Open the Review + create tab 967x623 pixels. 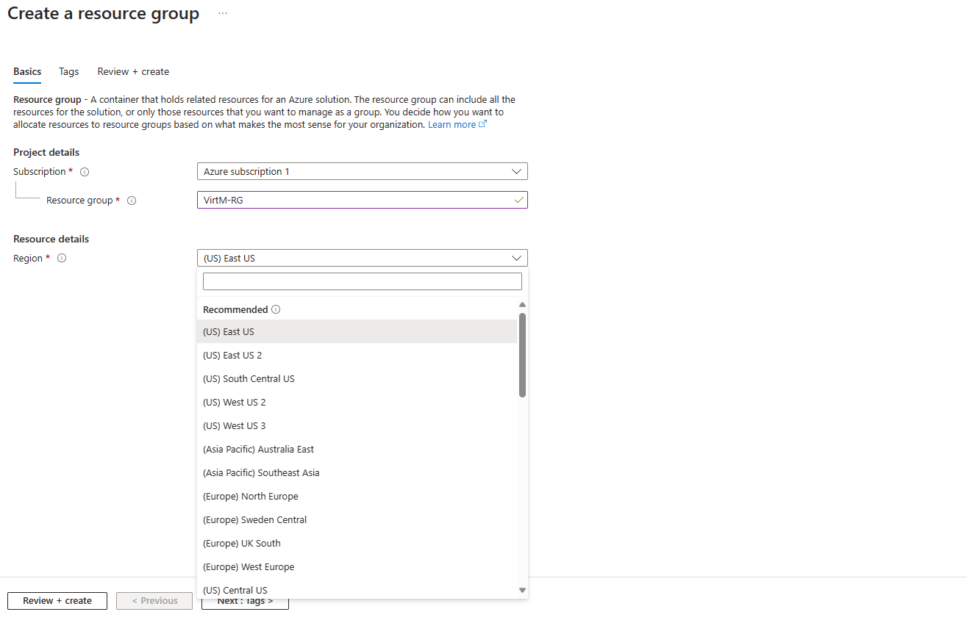[133, 71]
